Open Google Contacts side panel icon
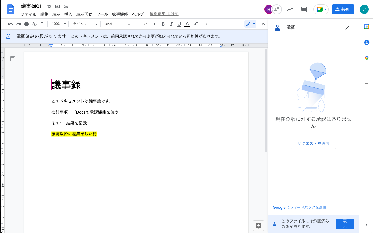Image resolution: width=373 pixels, height=233 pixels. click(x=367, y=42)
